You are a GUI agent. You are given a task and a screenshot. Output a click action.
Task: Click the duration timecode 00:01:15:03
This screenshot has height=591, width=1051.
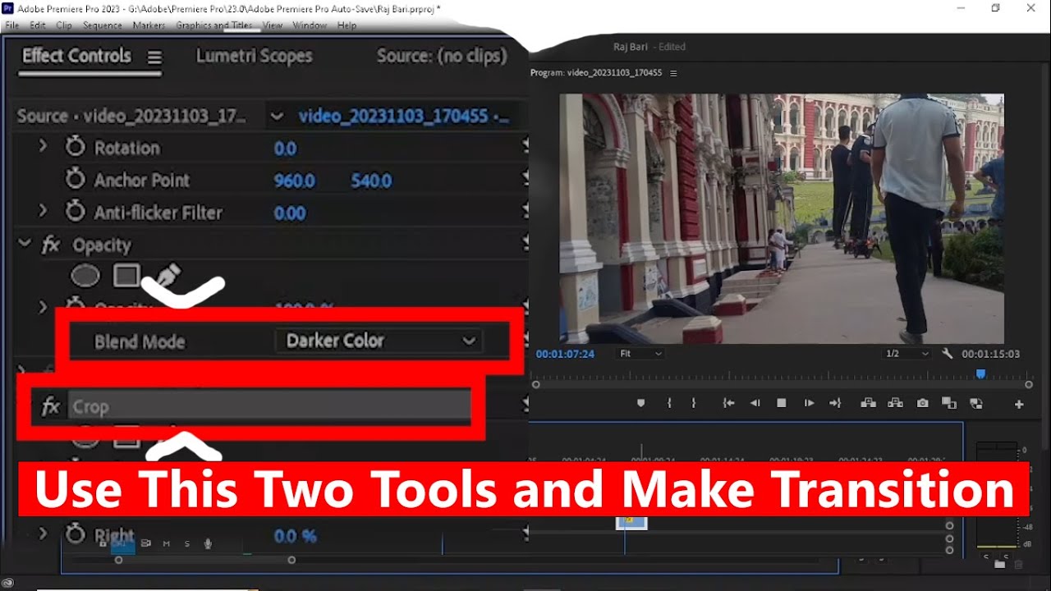[990, 354]
